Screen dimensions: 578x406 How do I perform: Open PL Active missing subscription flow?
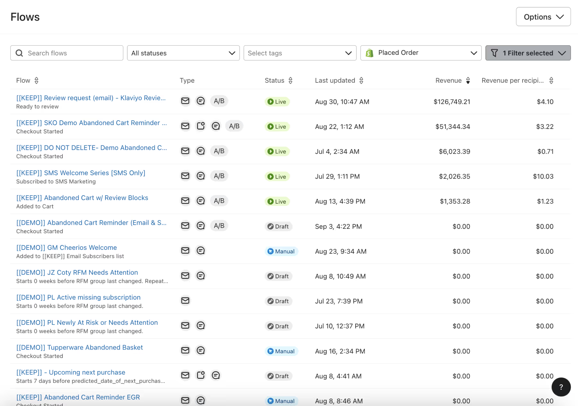tap(78, 297)
